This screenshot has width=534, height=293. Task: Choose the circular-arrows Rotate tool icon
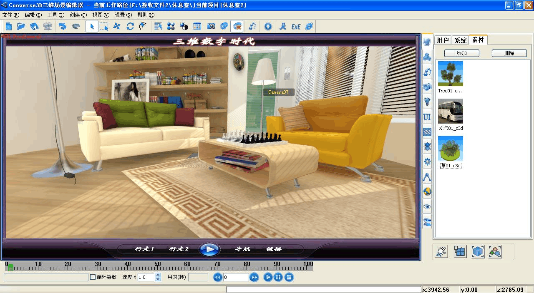point(130,26)
